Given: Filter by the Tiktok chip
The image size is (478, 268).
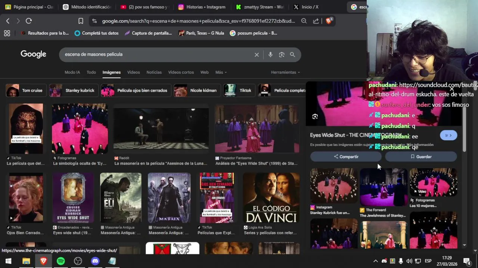Looking at the screenshot, I should tap(239, 90).
